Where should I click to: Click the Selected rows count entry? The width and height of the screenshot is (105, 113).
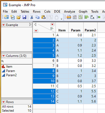pyautogui.click(x=17, y=110)
